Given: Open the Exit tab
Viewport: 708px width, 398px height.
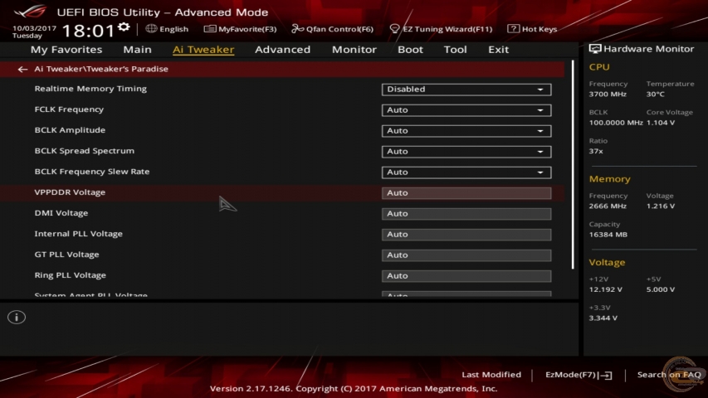Looking at the screenshot, I should (x=499, y=49).
